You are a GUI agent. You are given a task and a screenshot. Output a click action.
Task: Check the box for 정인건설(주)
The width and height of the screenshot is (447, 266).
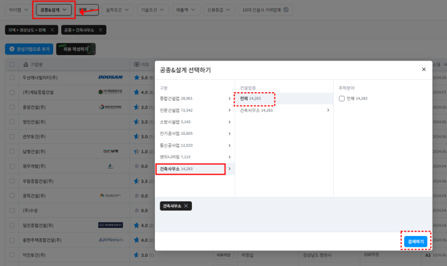click(x=12, y=122)
